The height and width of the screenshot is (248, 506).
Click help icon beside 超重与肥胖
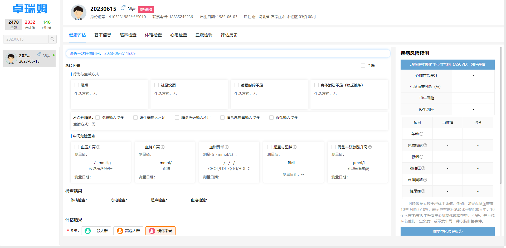pyautogui.click(x=295, y=147)
